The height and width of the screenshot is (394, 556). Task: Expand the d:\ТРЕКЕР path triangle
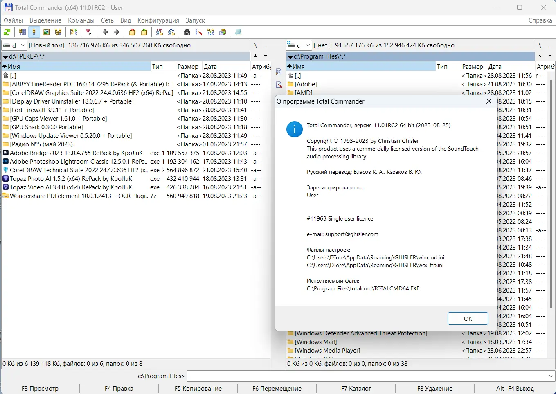click(5, 57)
